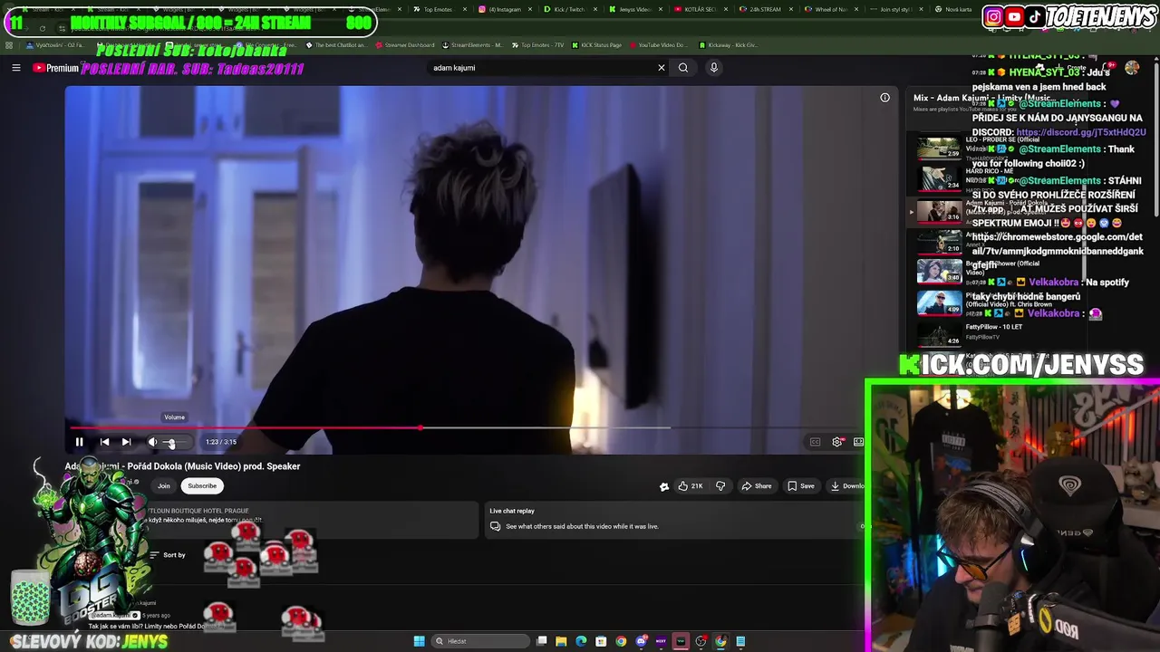1160x652 pixels.
Task: Open Task View on the taskbar
Action: pyautogui.click(x=541, y=641)
